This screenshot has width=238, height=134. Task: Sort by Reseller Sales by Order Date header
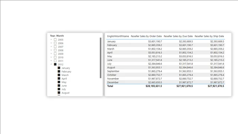click(146, 36)
